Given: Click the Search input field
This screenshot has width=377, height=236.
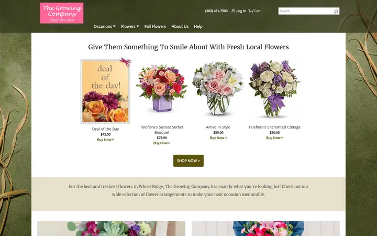Looking at the screenshot, I should point(306,11).
